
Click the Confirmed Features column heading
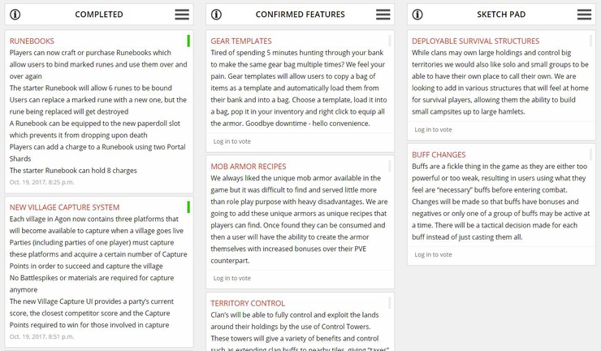click(x=300, y=15)
